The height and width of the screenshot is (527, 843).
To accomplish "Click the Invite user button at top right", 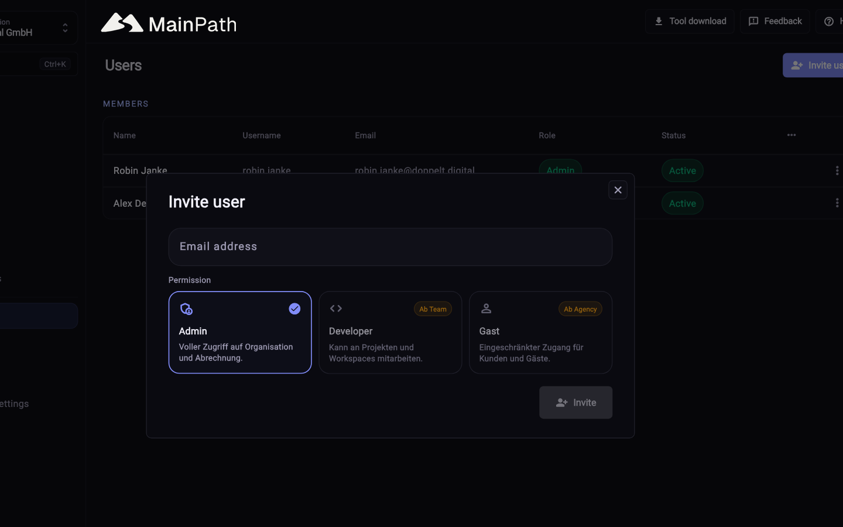I will 813,66.
